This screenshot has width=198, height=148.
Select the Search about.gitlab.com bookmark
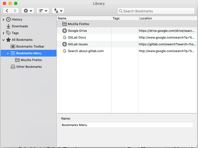pos(86,51)
